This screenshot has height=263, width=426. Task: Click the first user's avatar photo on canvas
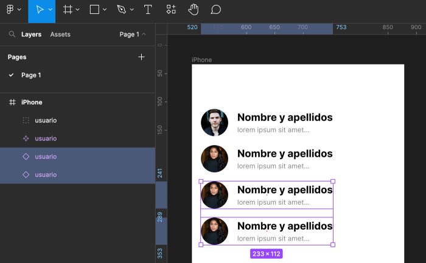pyautogui.click(x=214, y=123)
